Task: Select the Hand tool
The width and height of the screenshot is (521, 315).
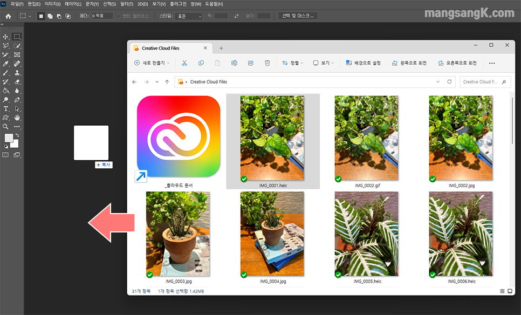Action: [x=17, y=118]
